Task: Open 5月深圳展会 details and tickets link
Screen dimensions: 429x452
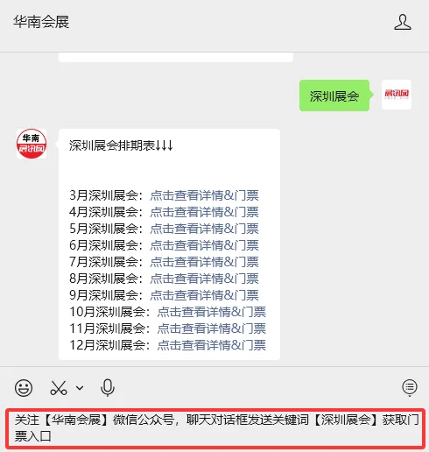Action: pos(204,229)
